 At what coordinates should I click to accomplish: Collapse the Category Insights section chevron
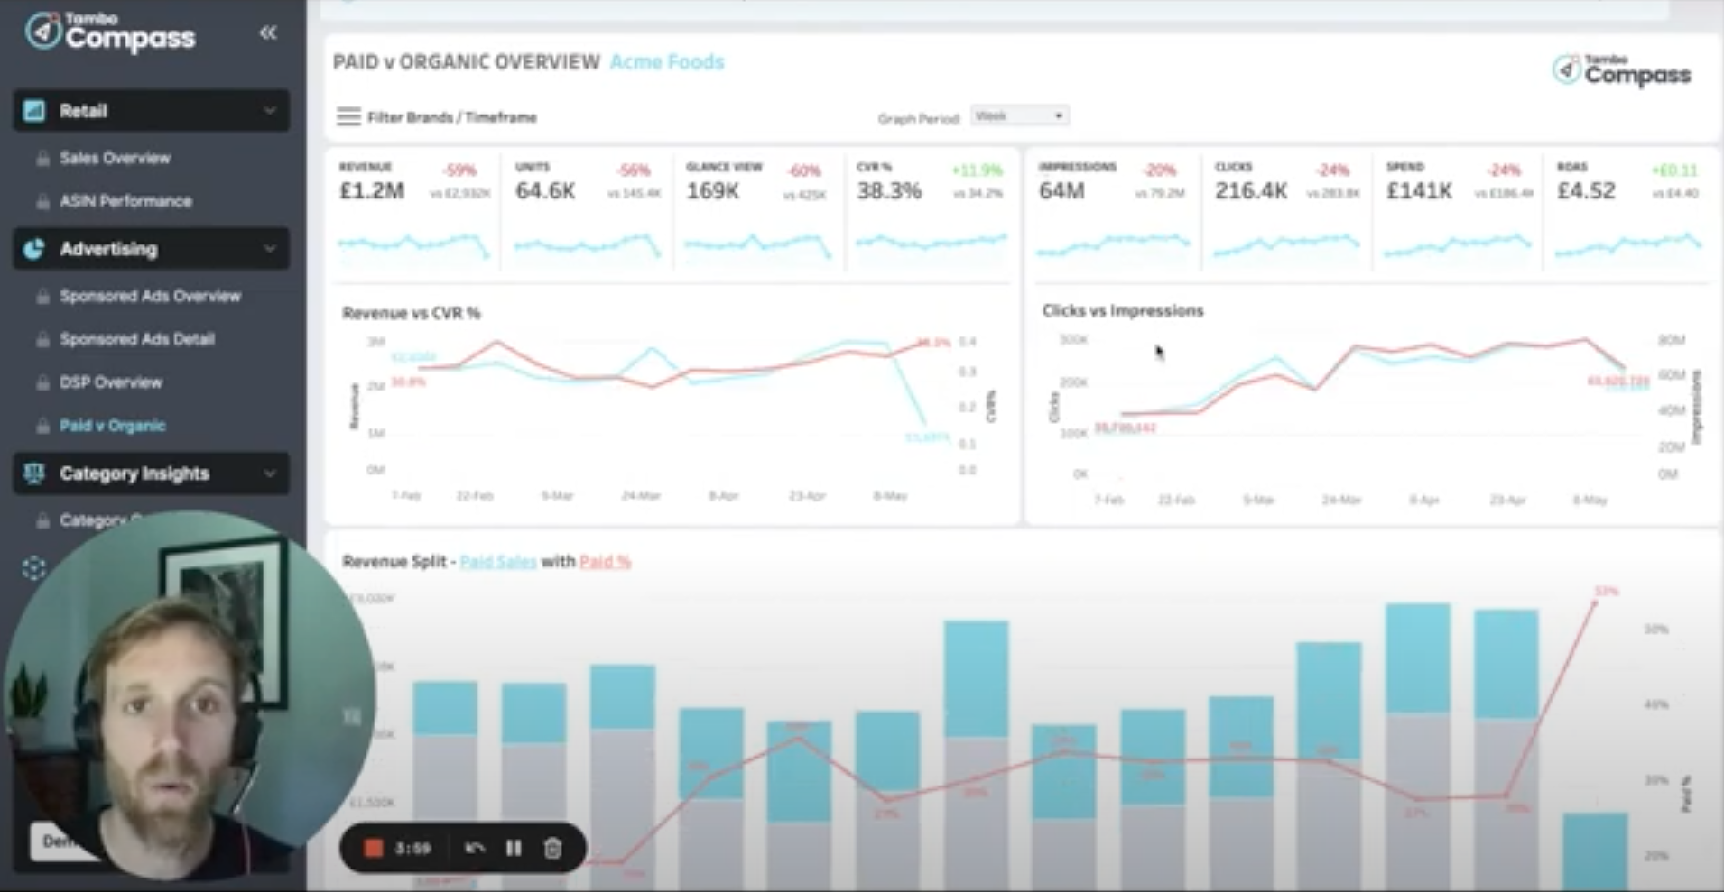tap(269, 474)
